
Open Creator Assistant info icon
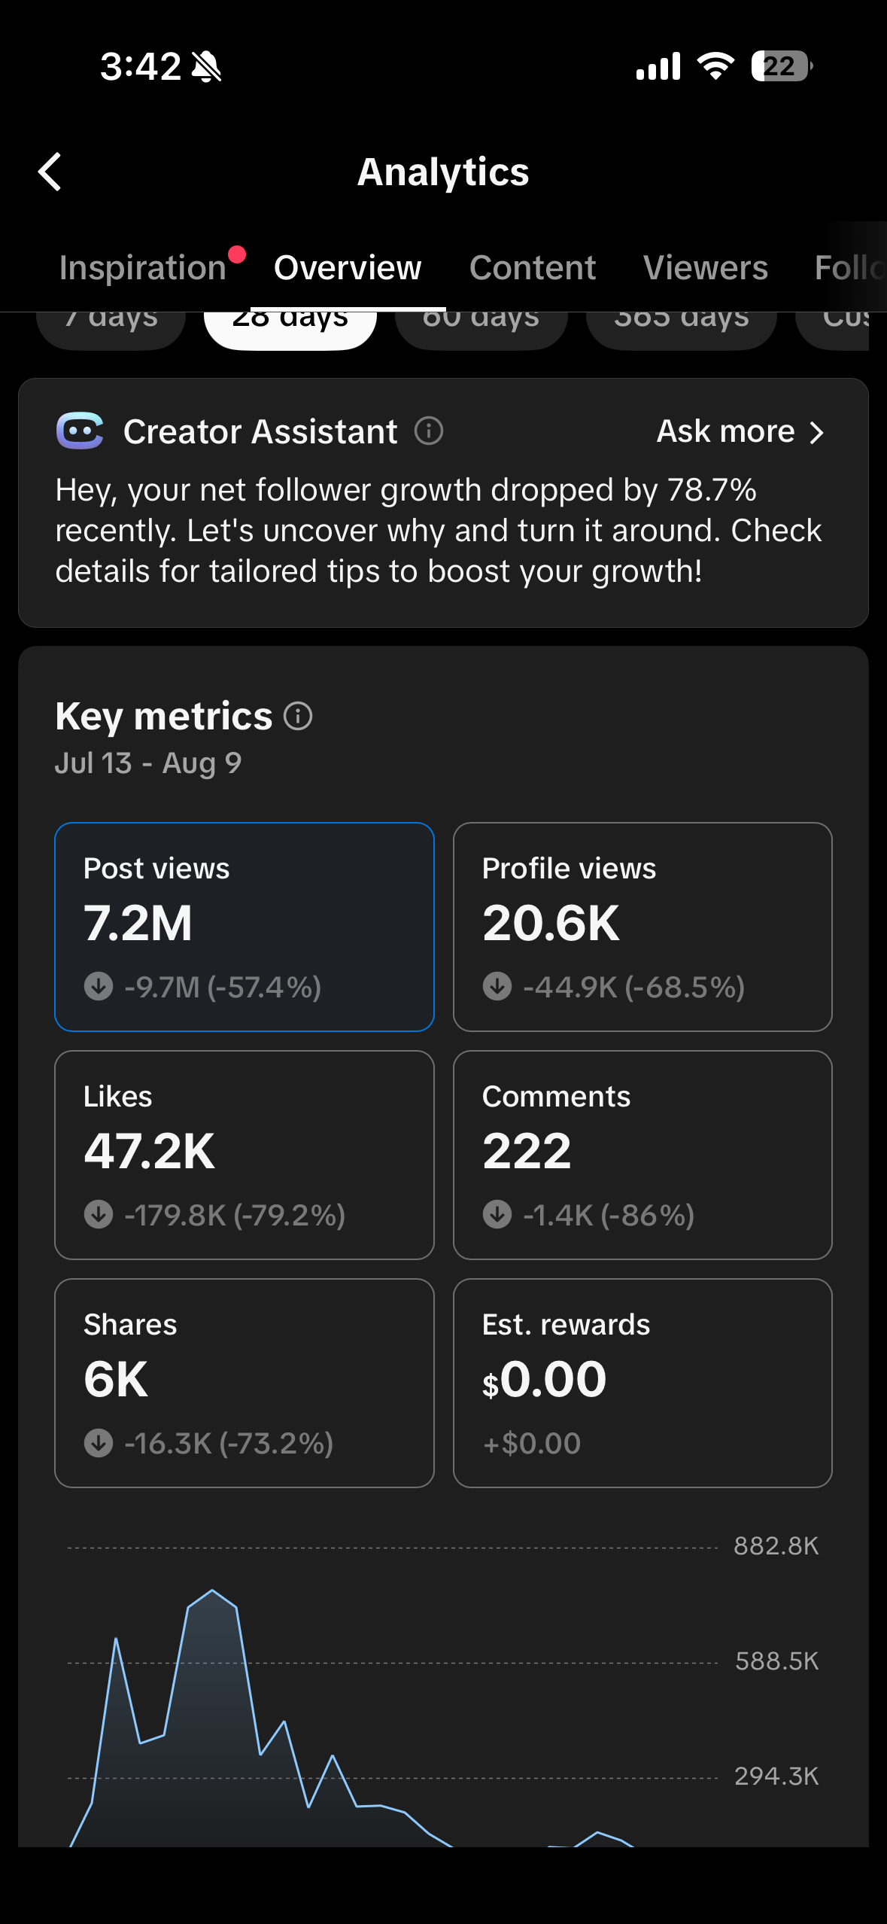(x=429, y=431)
